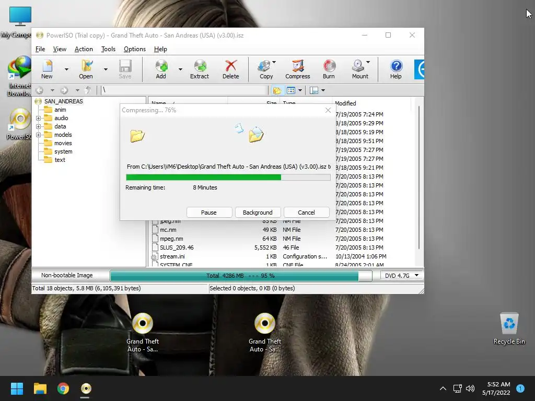
Task: Click the Back navigation arrow
Action: tap(40, 90)
